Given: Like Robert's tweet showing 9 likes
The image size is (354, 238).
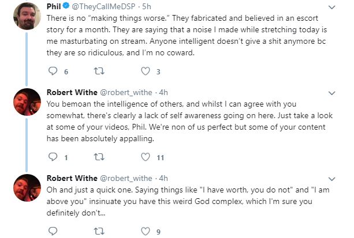Looking at the screenshot, I should [146, 231].
